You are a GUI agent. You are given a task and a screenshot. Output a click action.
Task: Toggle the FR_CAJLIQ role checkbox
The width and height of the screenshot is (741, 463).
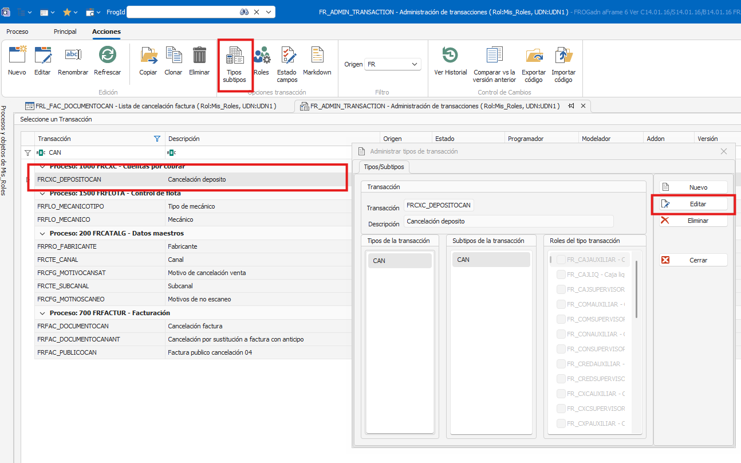[561, 274]
